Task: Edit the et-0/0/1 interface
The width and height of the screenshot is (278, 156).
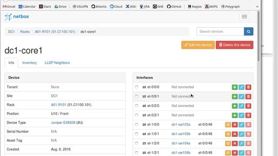Action: pos(242,97)
